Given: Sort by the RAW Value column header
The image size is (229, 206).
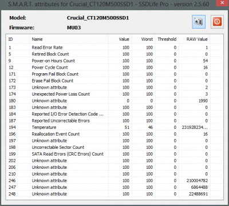Looking at the screenshot, I should coord(195,39).
